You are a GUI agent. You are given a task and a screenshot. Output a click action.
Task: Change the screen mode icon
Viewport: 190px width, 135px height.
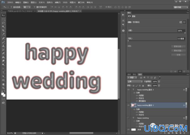(3, 103)
